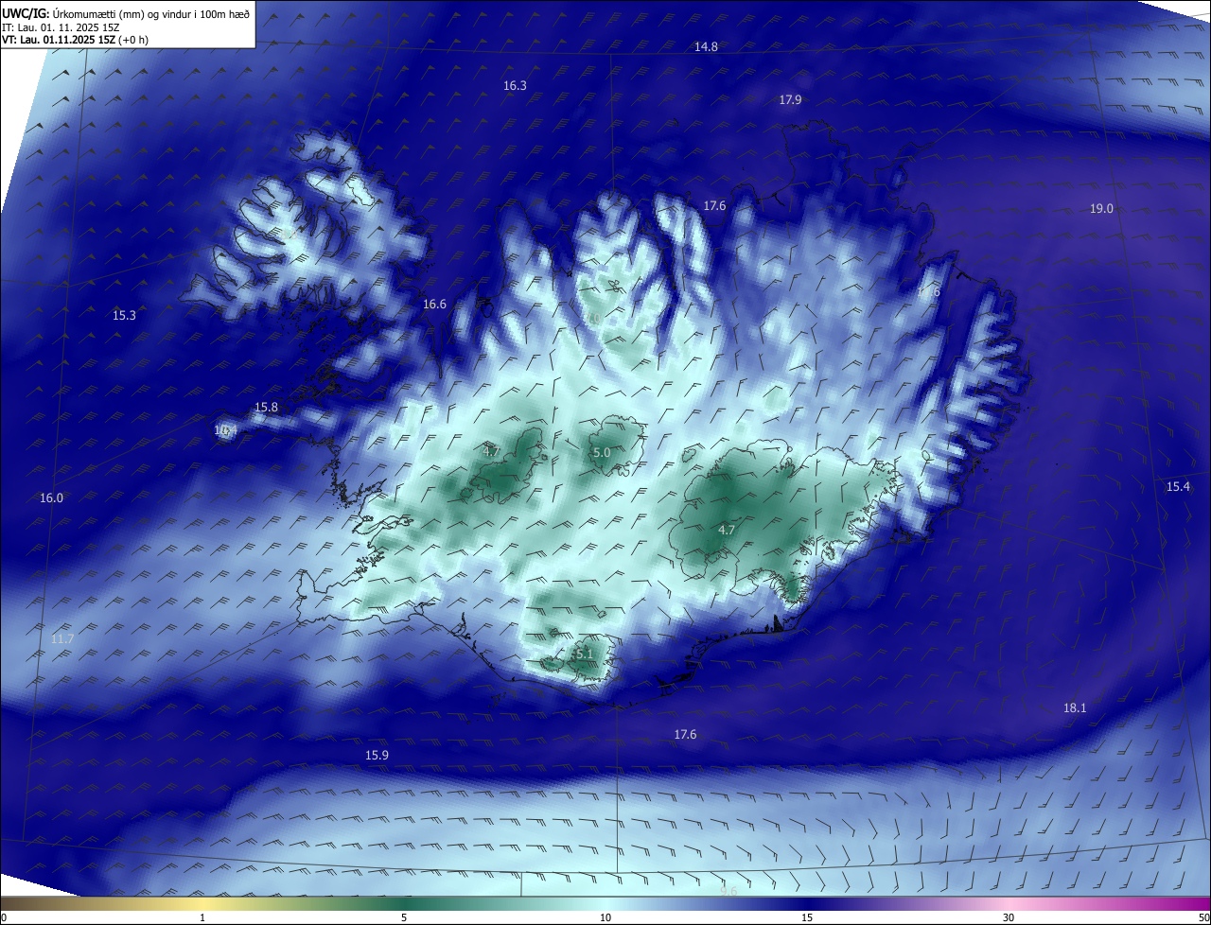Select the 15.9 value label
Image resolution: width=1211 pixels, height=925 pixels.
[x=377, y=755]
